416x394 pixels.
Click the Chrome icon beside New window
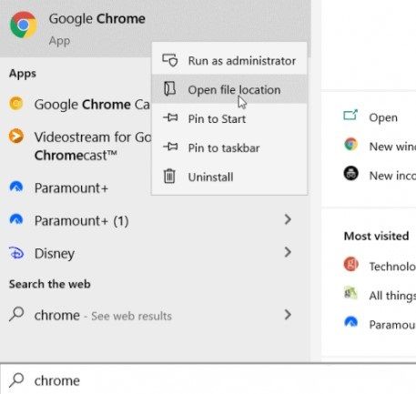[350, 145]
